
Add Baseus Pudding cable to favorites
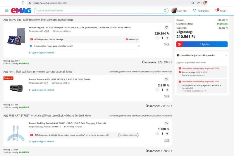pos(167,123)
